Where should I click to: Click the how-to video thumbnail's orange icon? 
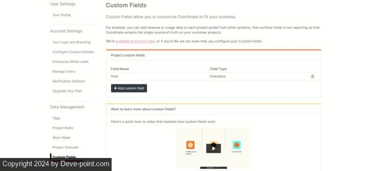click(190, 145)
